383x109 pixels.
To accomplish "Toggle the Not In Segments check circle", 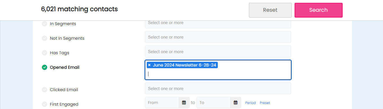I will [x=45, y=38].
